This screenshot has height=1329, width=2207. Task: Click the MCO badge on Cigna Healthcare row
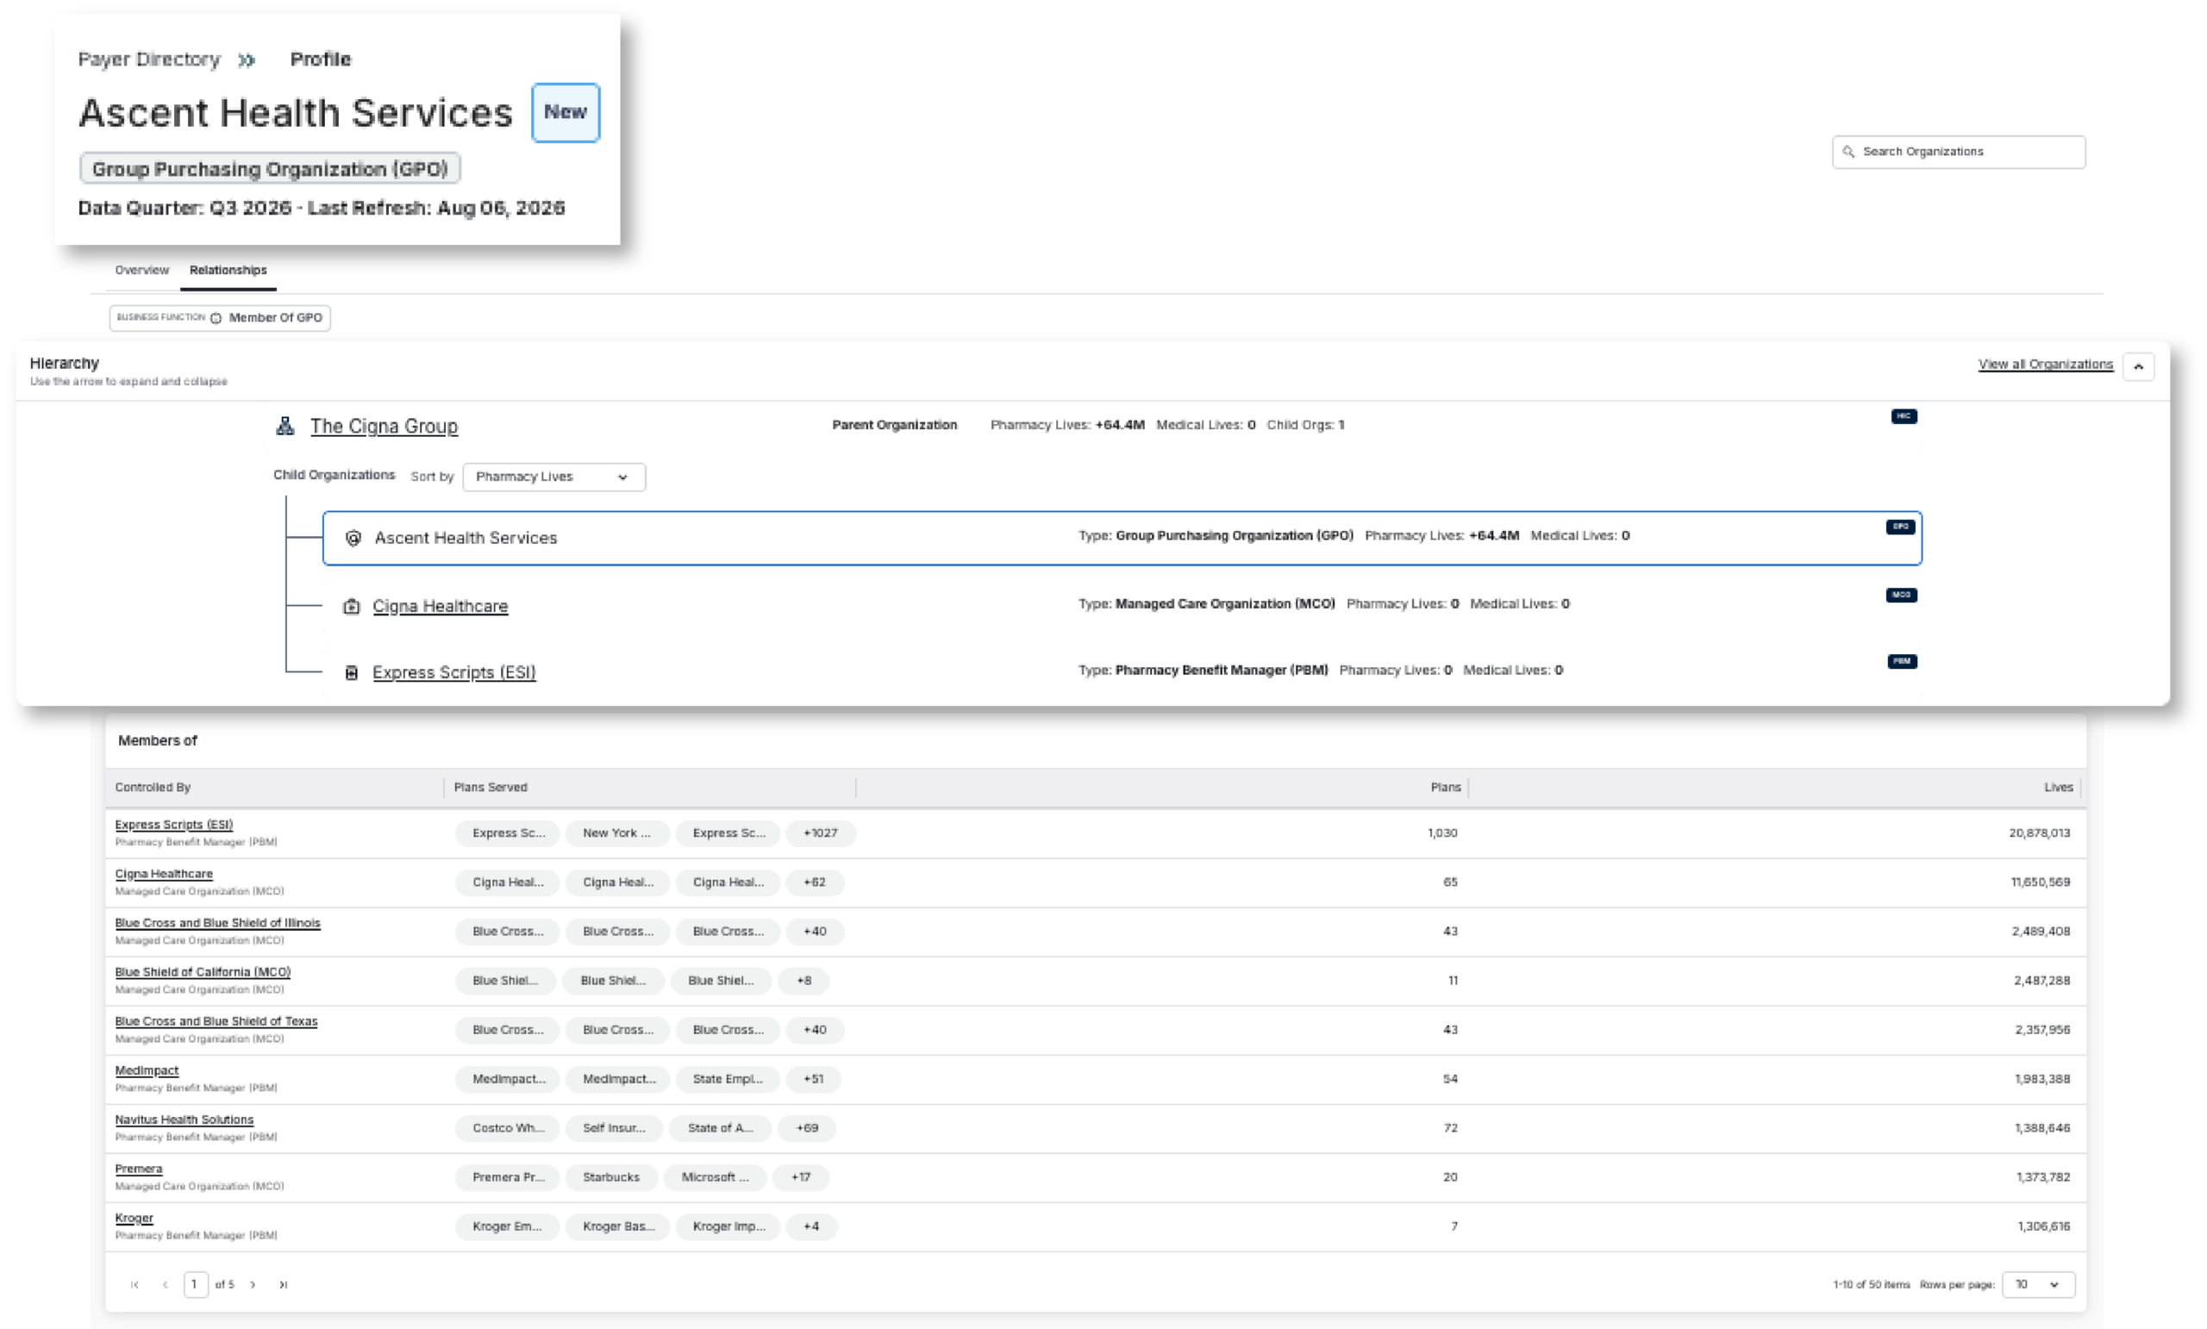pyautogui.click(x=1901, y=596)
